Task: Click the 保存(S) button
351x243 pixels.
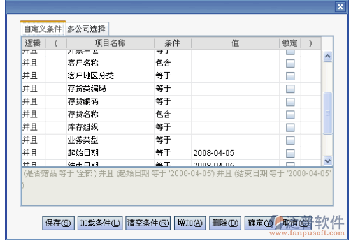Action: [x=58, y=223]
